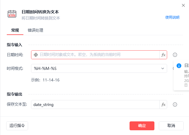Click the 运行指令 button
Viewport: 189px width, 135px height.
point(17,126)
